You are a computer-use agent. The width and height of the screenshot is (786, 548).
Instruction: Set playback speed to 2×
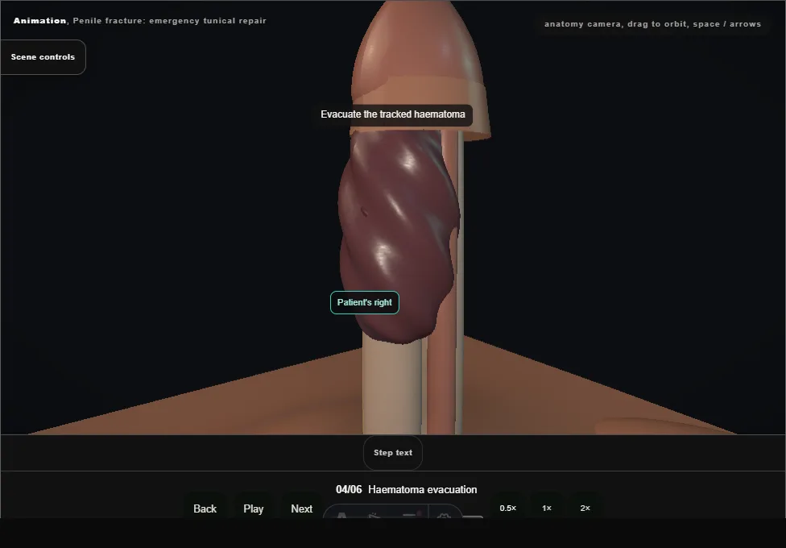585,508
